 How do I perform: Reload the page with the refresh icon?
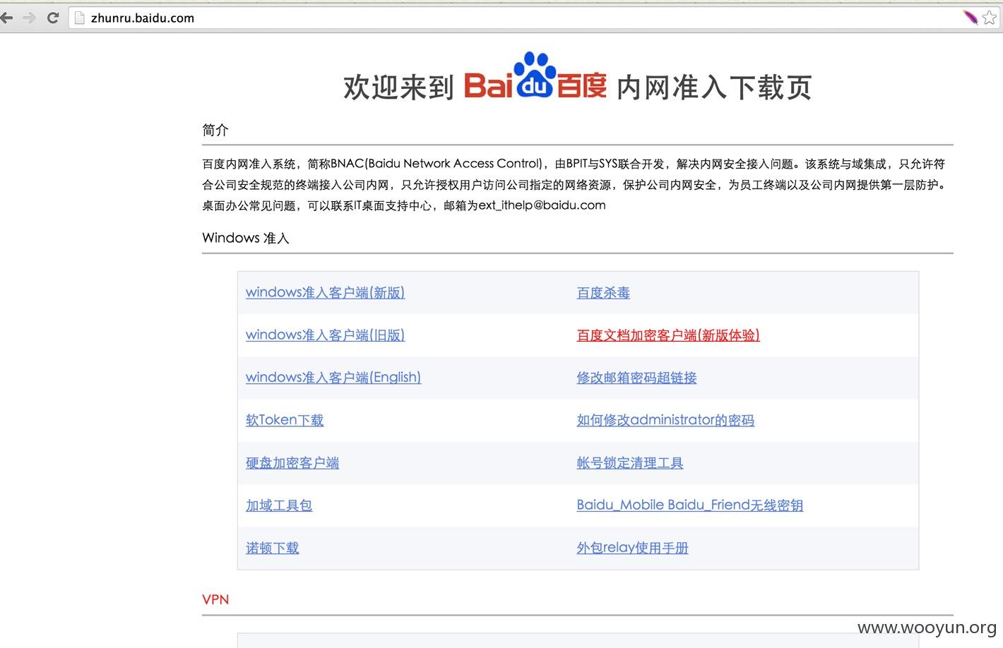point(52,18)
